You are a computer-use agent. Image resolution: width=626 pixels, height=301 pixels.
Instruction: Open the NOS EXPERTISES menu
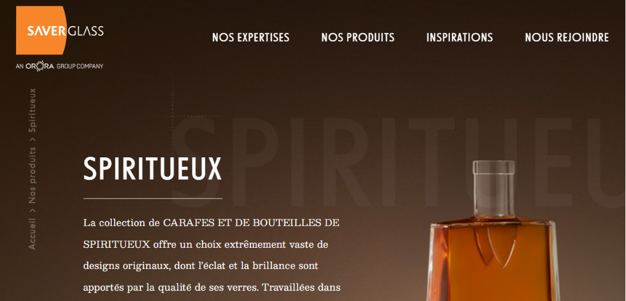coord(251,37)
